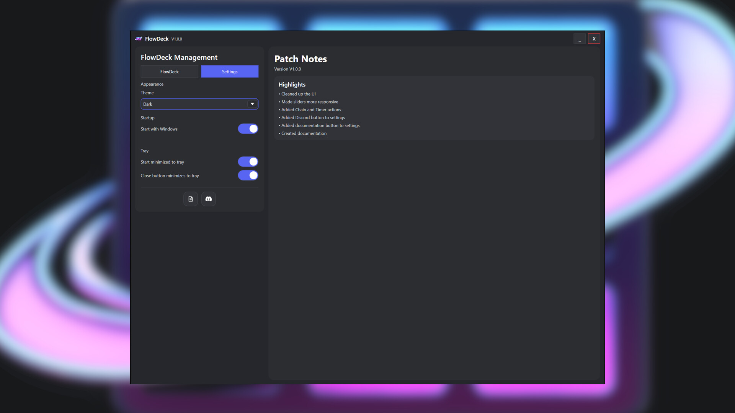
Task: Click the FlowDeck name in title bar
Action: pos(157,39)
